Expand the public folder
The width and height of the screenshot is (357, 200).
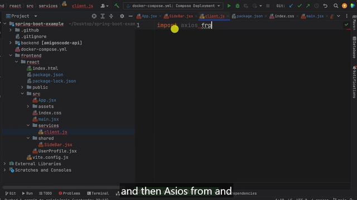[22, 87]
